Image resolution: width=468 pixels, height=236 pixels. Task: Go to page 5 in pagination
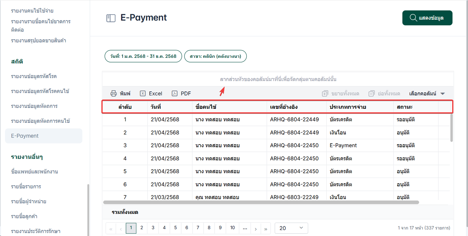pyautogui.click(x=175, y=228)
